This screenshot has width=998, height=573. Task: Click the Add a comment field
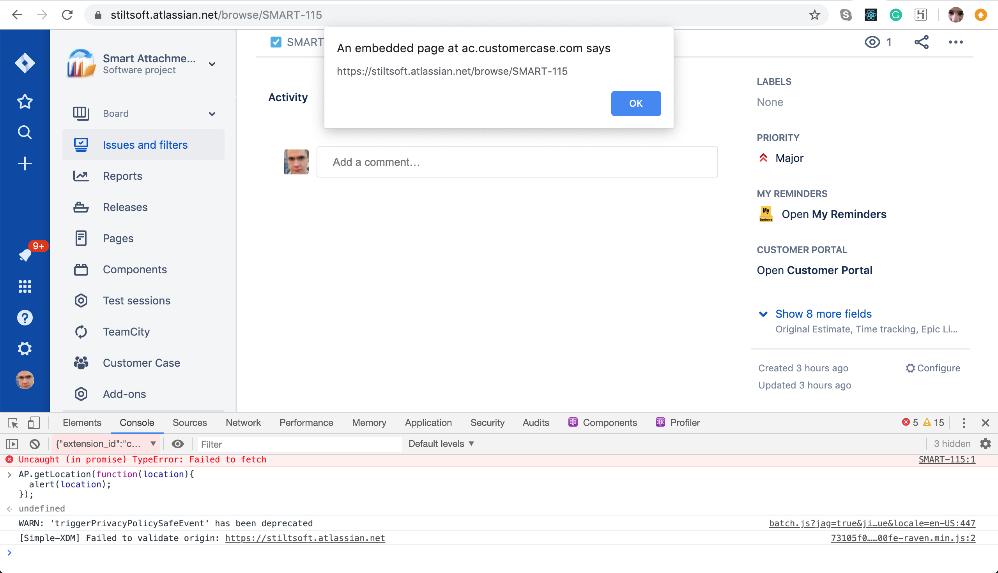coord(517,162)
